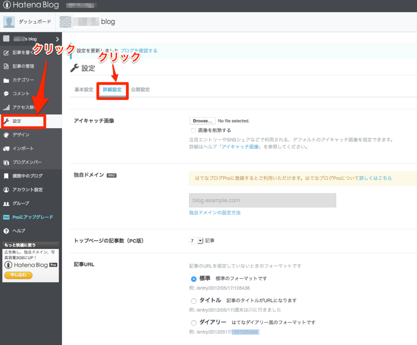Click the folder icon for カテゴリー
The image size is (417, 345).
[6, 80]
